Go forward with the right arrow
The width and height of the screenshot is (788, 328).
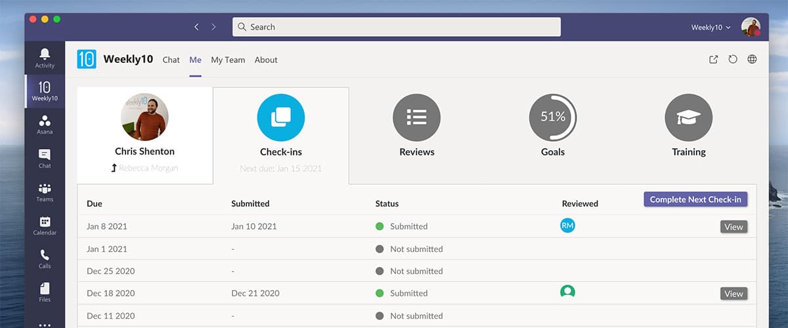(x=213, y=27)
